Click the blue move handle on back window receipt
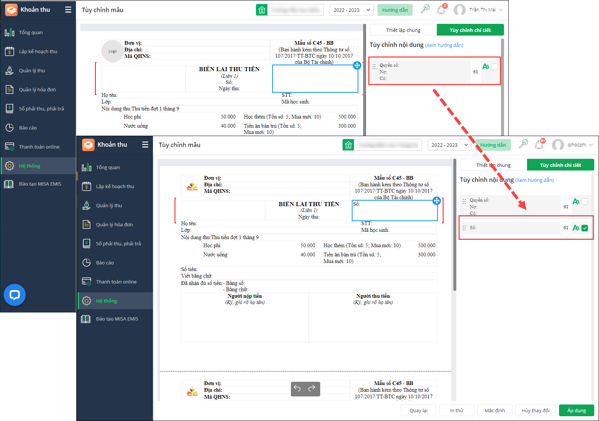 coord(357,66)
